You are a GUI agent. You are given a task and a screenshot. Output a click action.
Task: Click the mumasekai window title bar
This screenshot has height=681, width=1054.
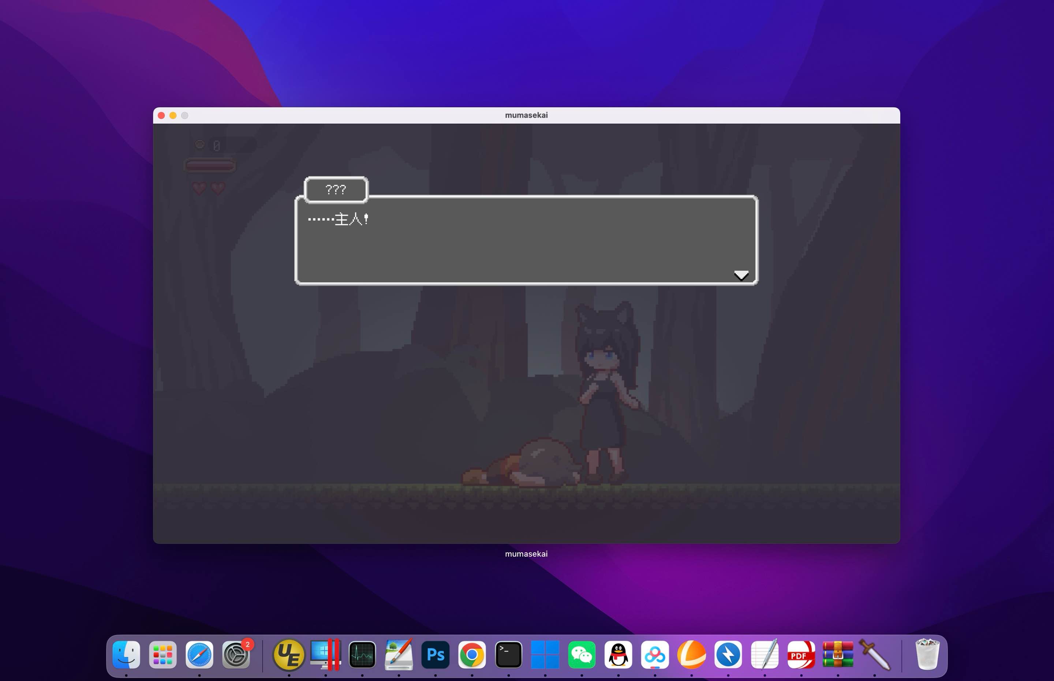[526, 115]
